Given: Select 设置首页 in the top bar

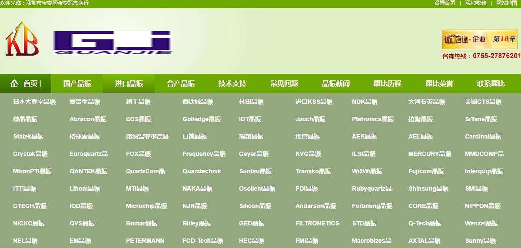Looking at the screenshot, I should (x=445, y=3).
